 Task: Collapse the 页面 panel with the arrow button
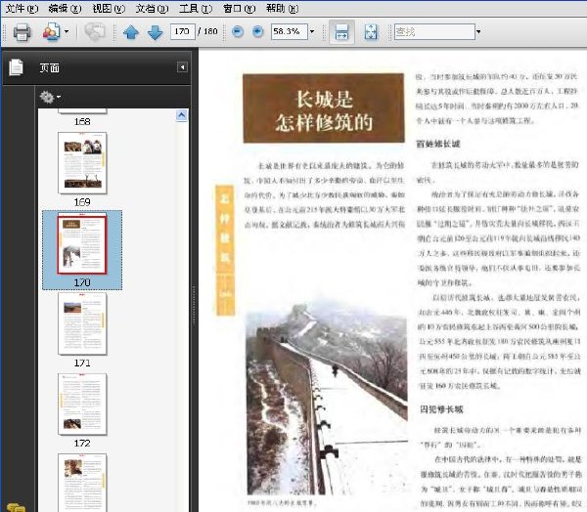[182, 67]
